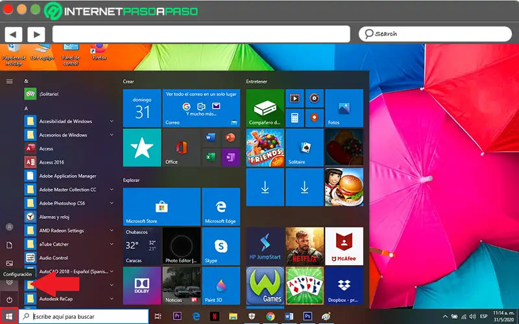Expand the Autodesk ReCap folder chevron
This screenshot has width=519, height=324.
[112, 299]
